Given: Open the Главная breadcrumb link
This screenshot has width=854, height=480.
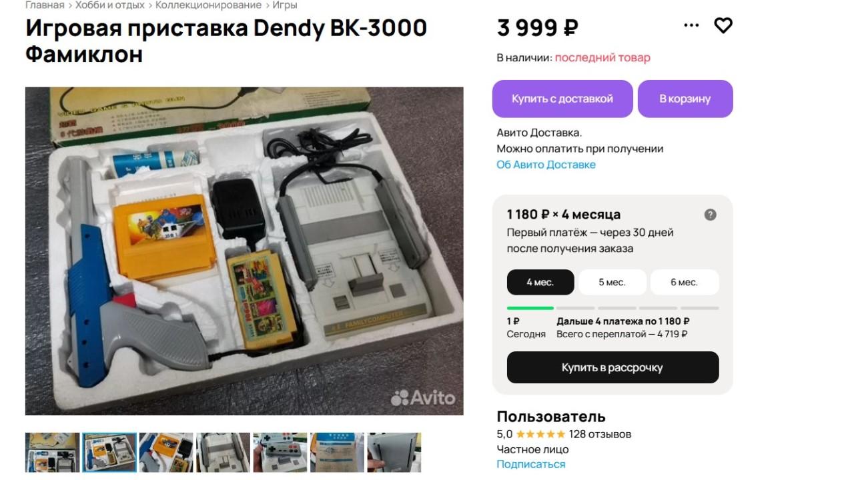Looking at the screenshot, I should coord(45,5).
